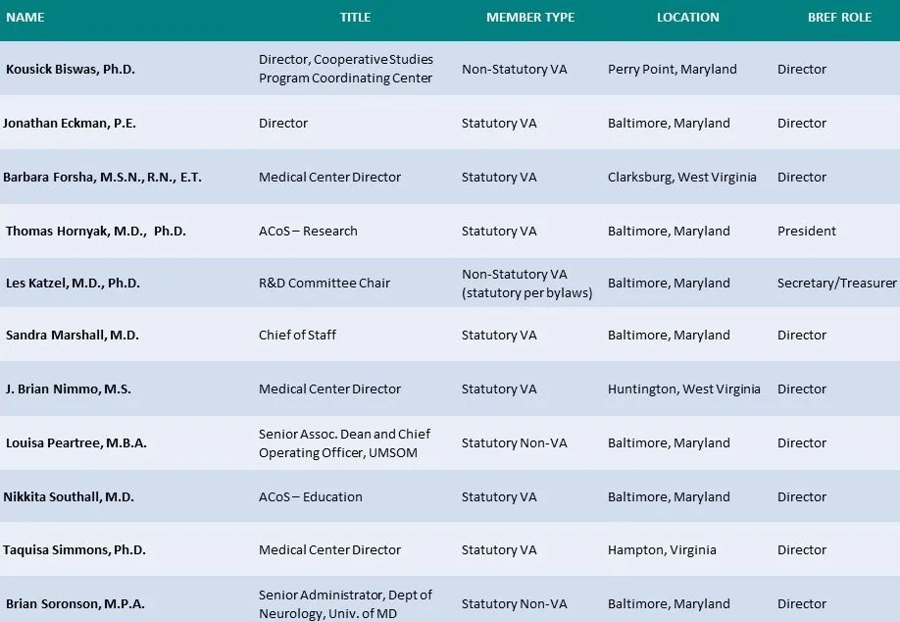Click J. Brian Nimmo's Medical Center Director title
This screenshot has height=622, width=900.
pos(329,389)
